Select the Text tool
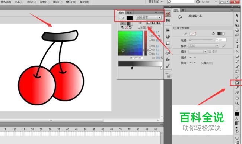The height and width of the screenshot is (144, 242). pyautogui.click(x=237, y=46)
